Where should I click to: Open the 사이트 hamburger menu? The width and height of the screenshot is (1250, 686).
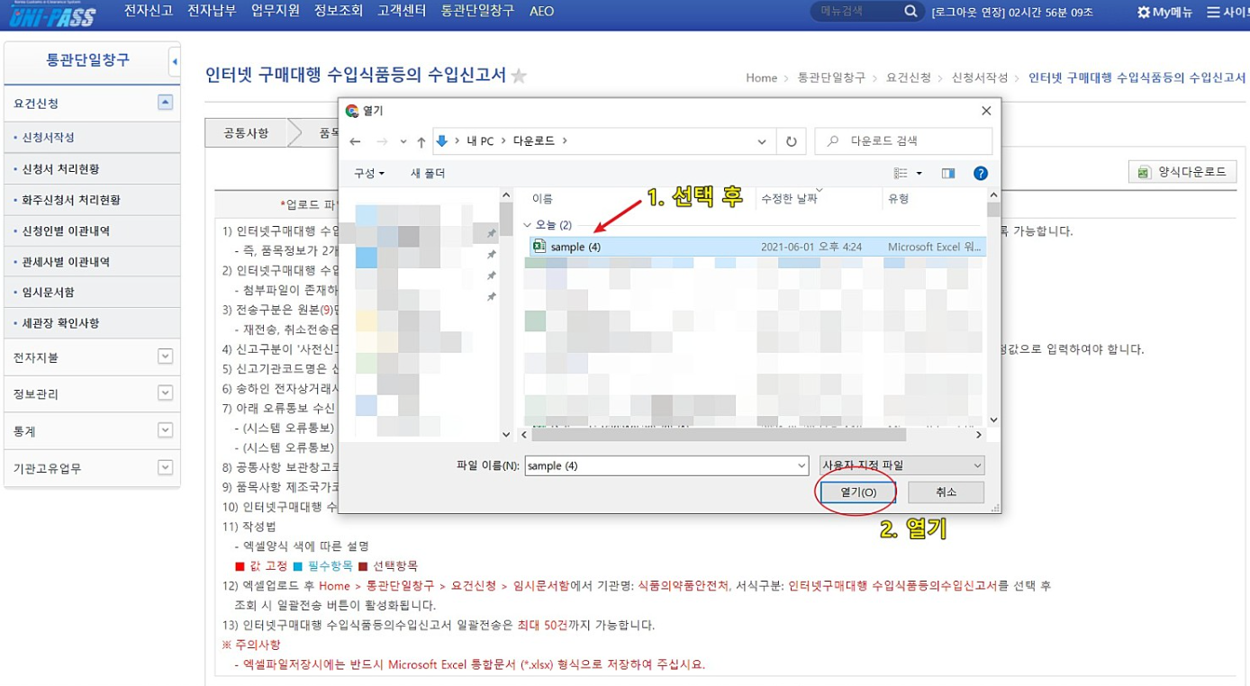coord(1227,12)
